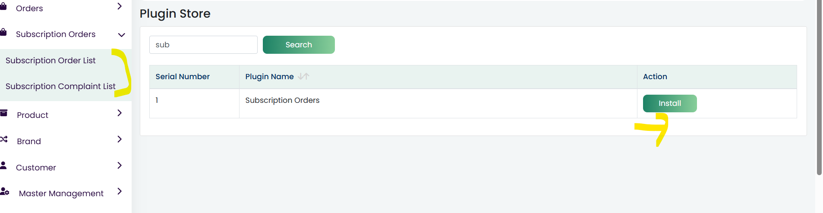This screenshot has width=823, height=213.
Task: Expand the Customer submenu arrow
Action: click(x=120, y=165)
